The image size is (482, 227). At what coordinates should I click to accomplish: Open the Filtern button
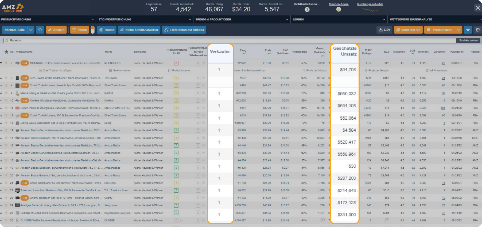pos(80,30)
